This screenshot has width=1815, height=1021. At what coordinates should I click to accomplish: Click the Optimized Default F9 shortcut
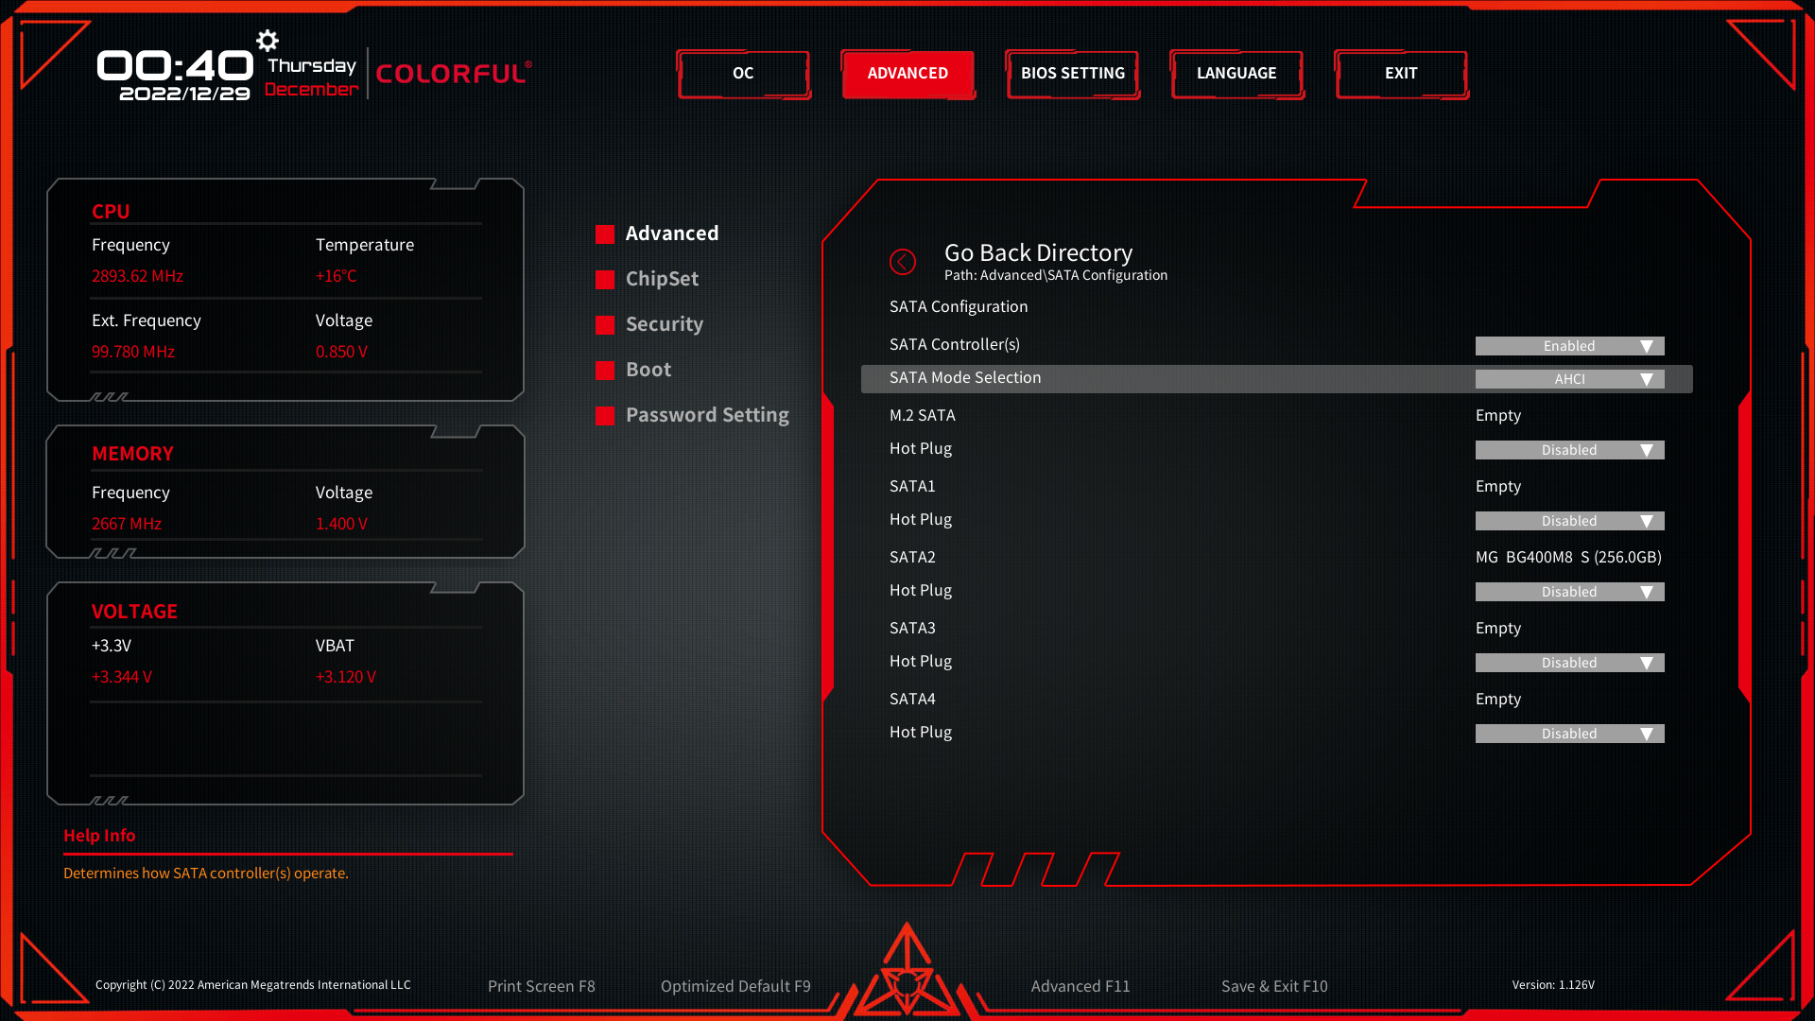tap(735, 986)
